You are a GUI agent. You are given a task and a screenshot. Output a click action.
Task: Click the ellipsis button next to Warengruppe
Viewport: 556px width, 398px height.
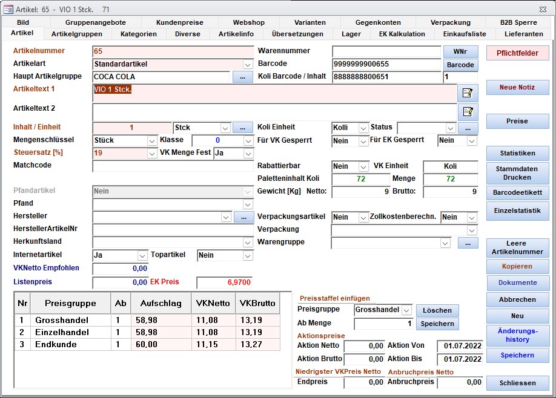(467, 243)
